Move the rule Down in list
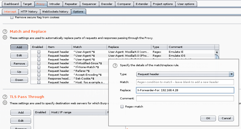This screenshot has width=241, height=129. click(19, 80)
